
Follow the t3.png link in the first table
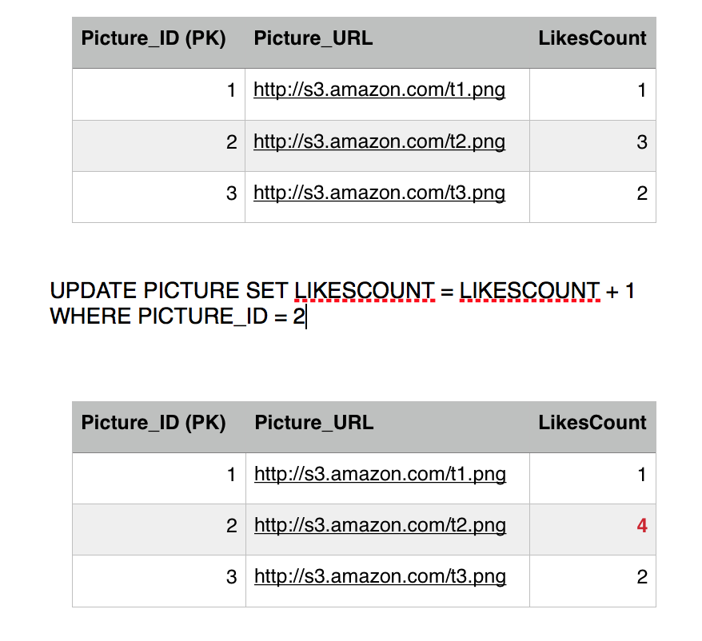[379, 193]
